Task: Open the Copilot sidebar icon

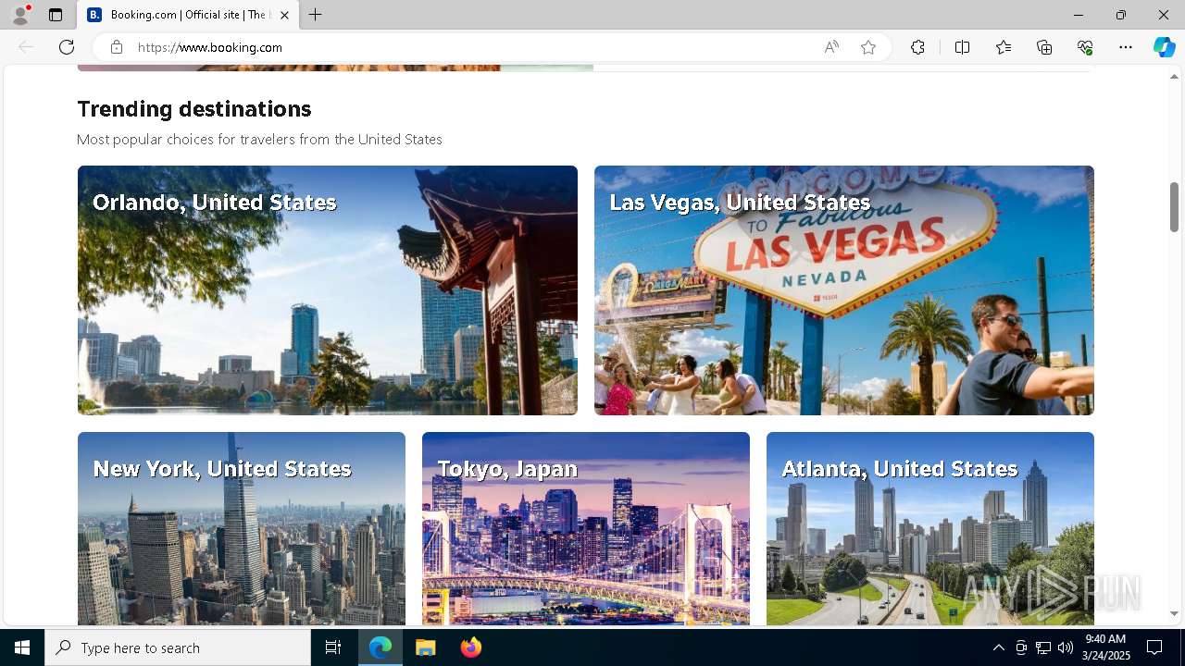Action: (x=1164, y=47)
